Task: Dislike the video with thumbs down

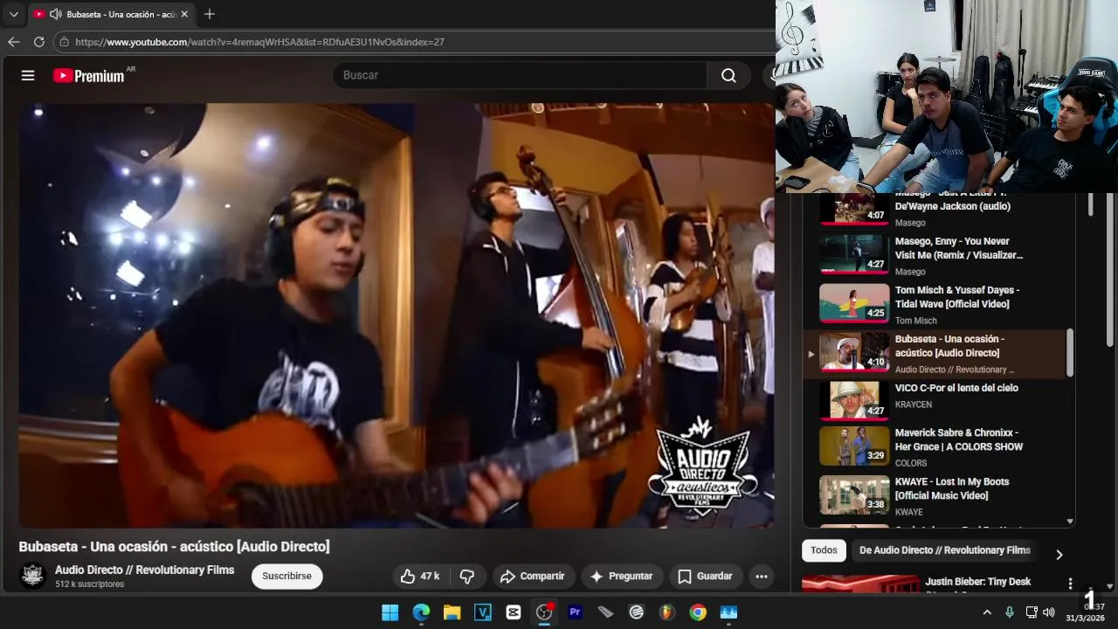Action: pyautogui.click(x=467, y=577)
